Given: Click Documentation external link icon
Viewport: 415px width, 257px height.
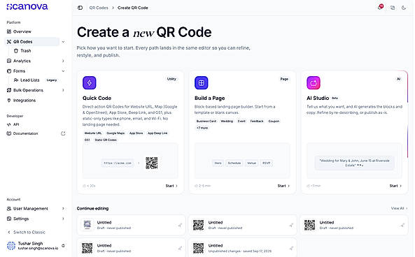Looking at the screenshot, I should pyautogui.click(x=63, y=133).
